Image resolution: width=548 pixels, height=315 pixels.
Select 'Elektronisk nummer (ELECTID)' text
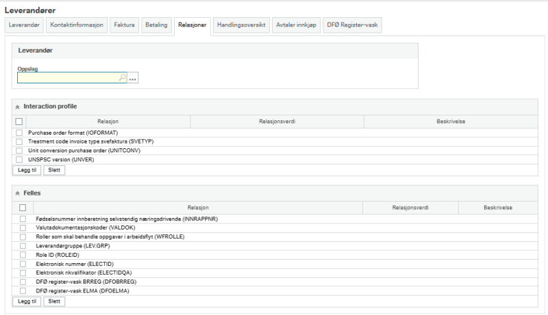pos(75,264)
